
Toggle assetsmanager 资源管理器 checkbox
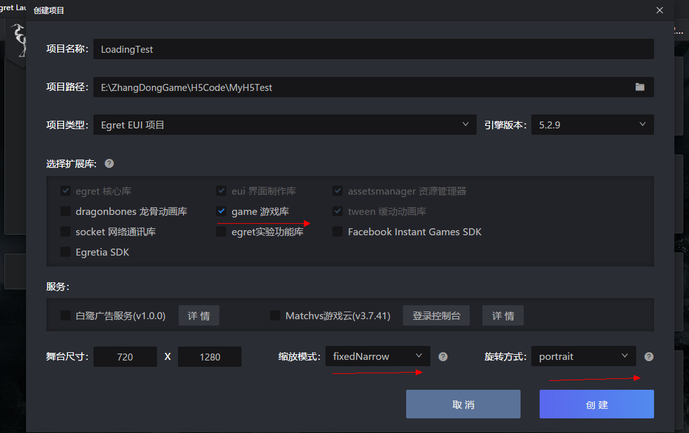click(x=338, y=191)
